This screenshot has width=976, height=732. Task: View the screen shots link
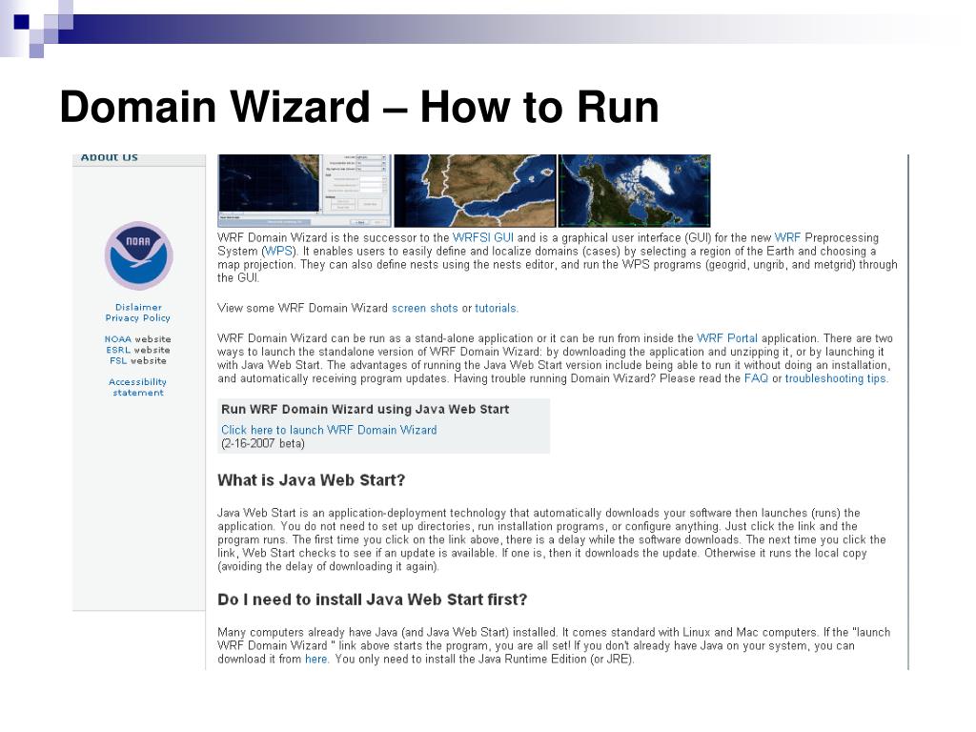coord(424,308)
